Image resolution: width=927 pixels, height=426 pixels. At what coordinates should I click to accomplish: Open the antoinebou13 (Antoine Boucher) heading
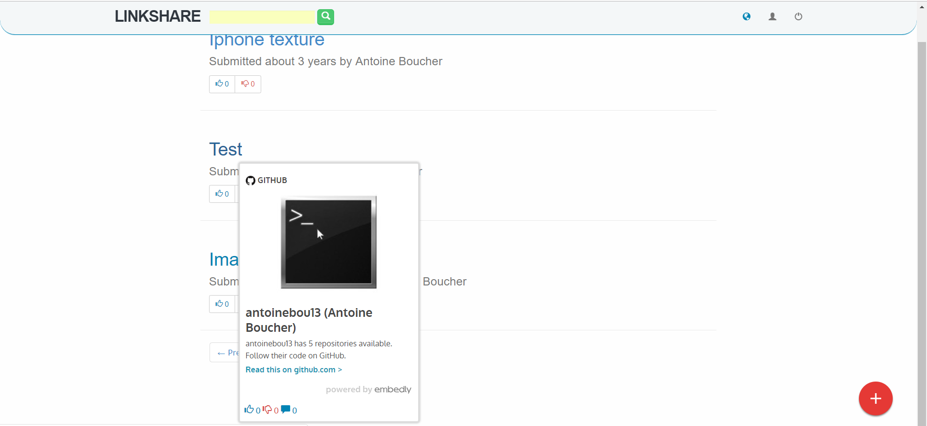pos(309,320)
